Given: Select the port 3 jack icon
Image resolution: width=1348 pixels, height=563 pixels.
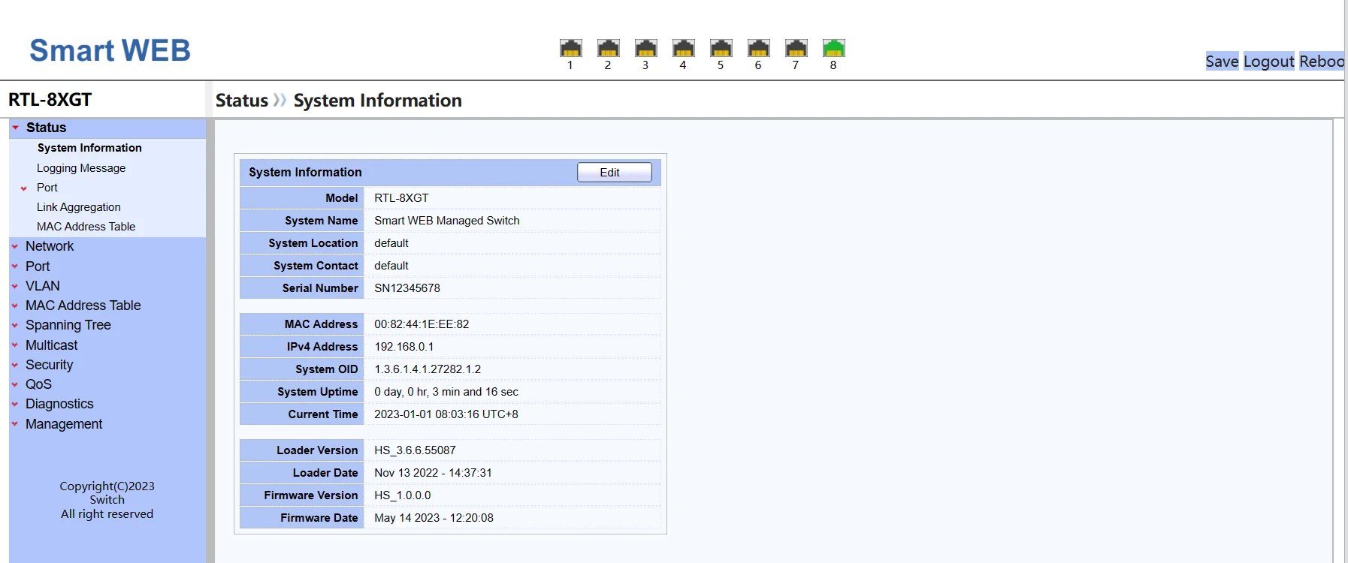Looking at the screenshot, I should pos(645,49).
